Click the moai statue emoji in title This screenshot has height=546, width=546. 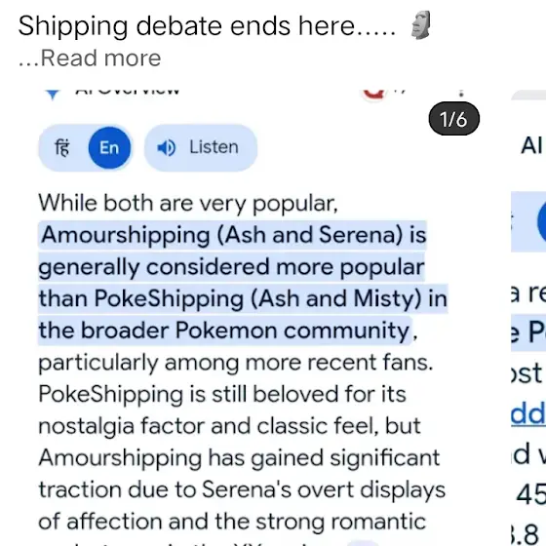(420, 25)
